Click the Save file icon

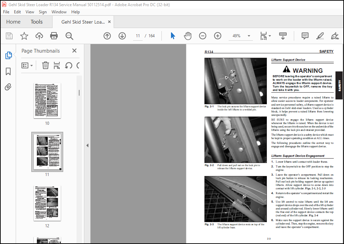(x=9, y=36)
